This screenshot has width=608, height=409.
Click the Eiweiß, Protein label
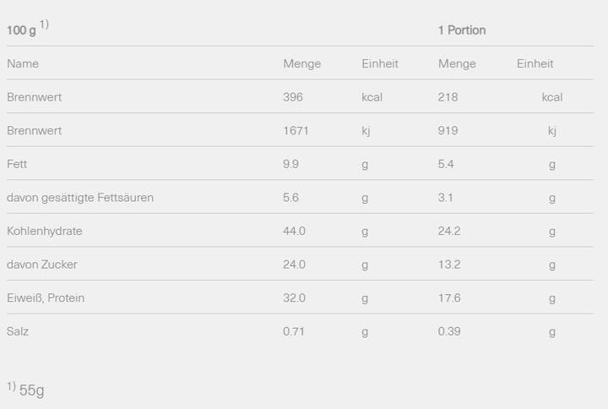point(46,297)
